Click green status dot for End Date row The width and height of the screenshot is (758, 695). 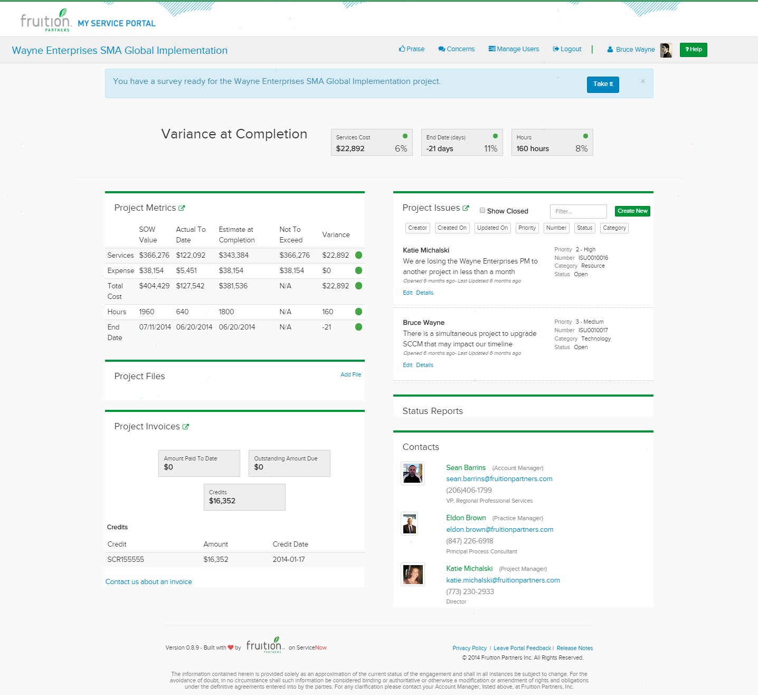(x=359, y=327)
